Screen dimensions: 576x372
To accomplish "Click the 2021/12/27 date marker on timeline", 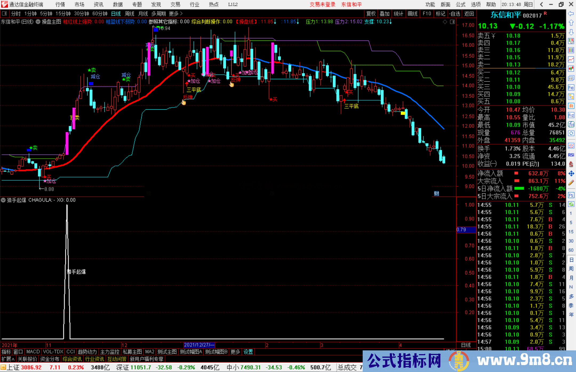I will pyautogui.click(x=199, y=345).
